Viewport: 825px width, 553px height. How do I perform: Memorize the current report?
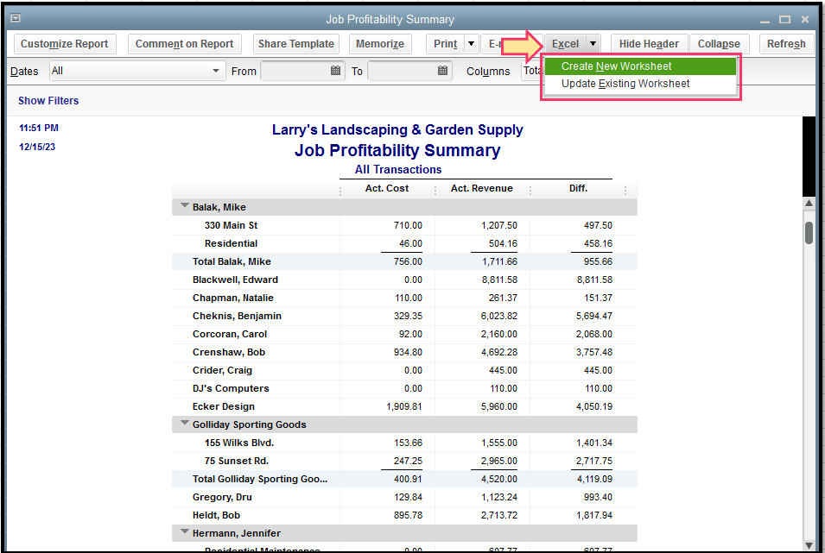(x=382, y=43)
